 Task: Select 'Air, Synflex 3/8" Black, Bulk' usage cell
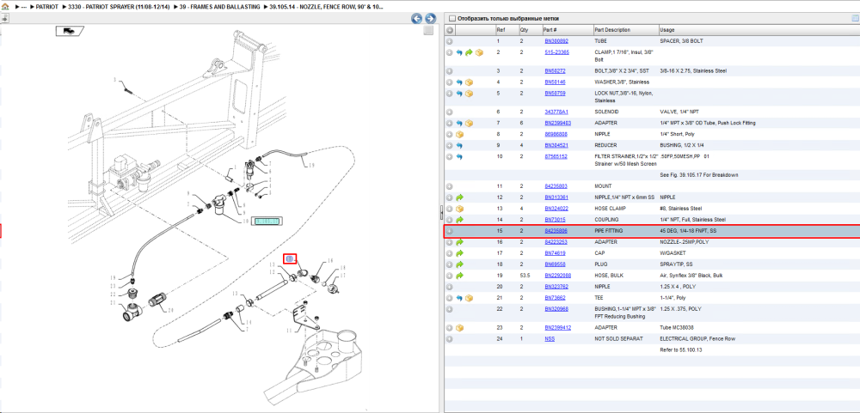(691, 276)
